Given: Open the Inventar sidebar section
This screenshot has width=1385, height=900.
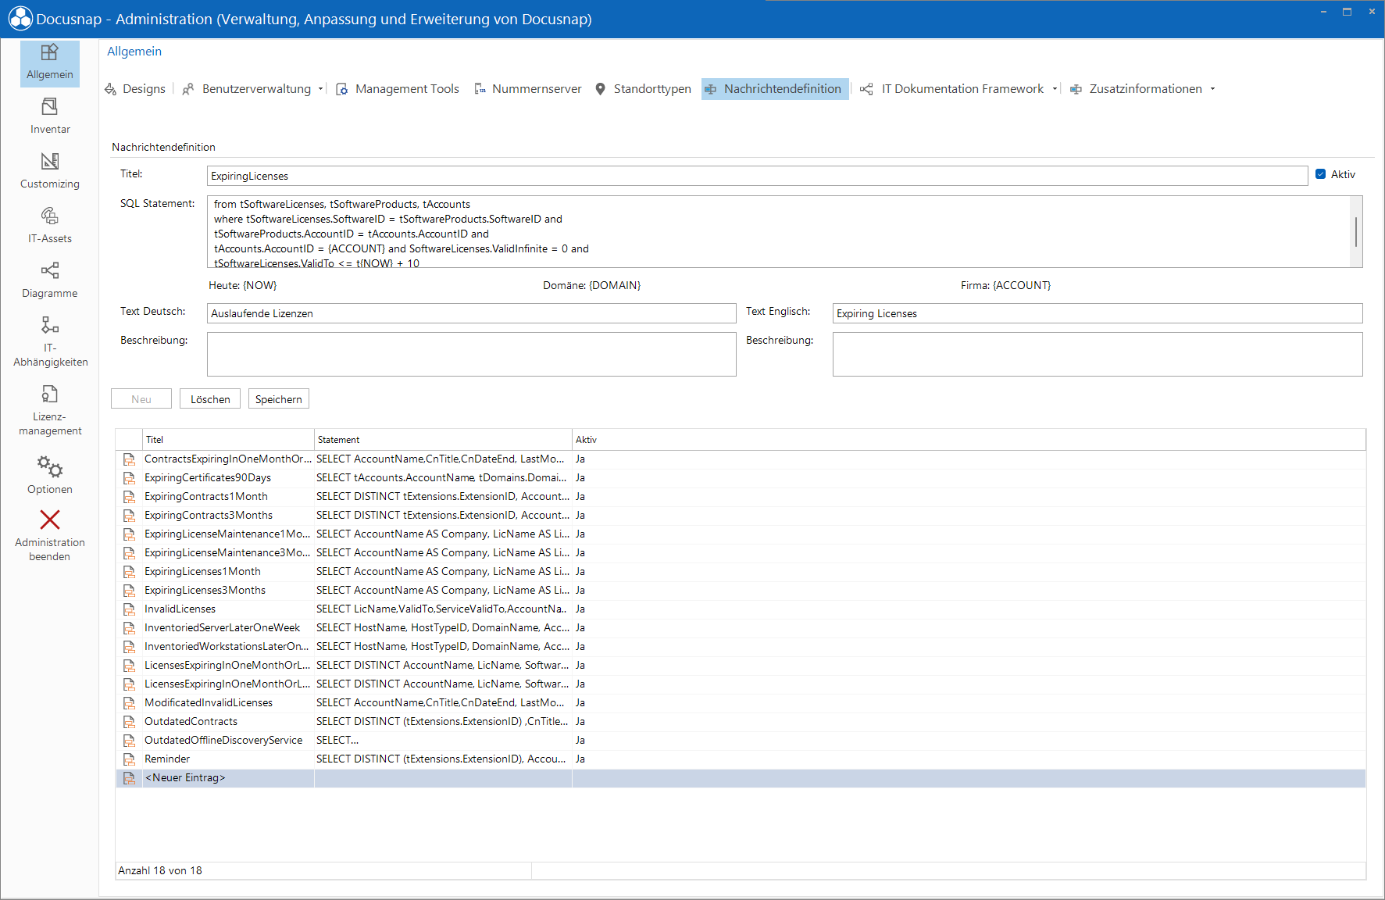Looking at the screenshot, I should click(50, 116).
